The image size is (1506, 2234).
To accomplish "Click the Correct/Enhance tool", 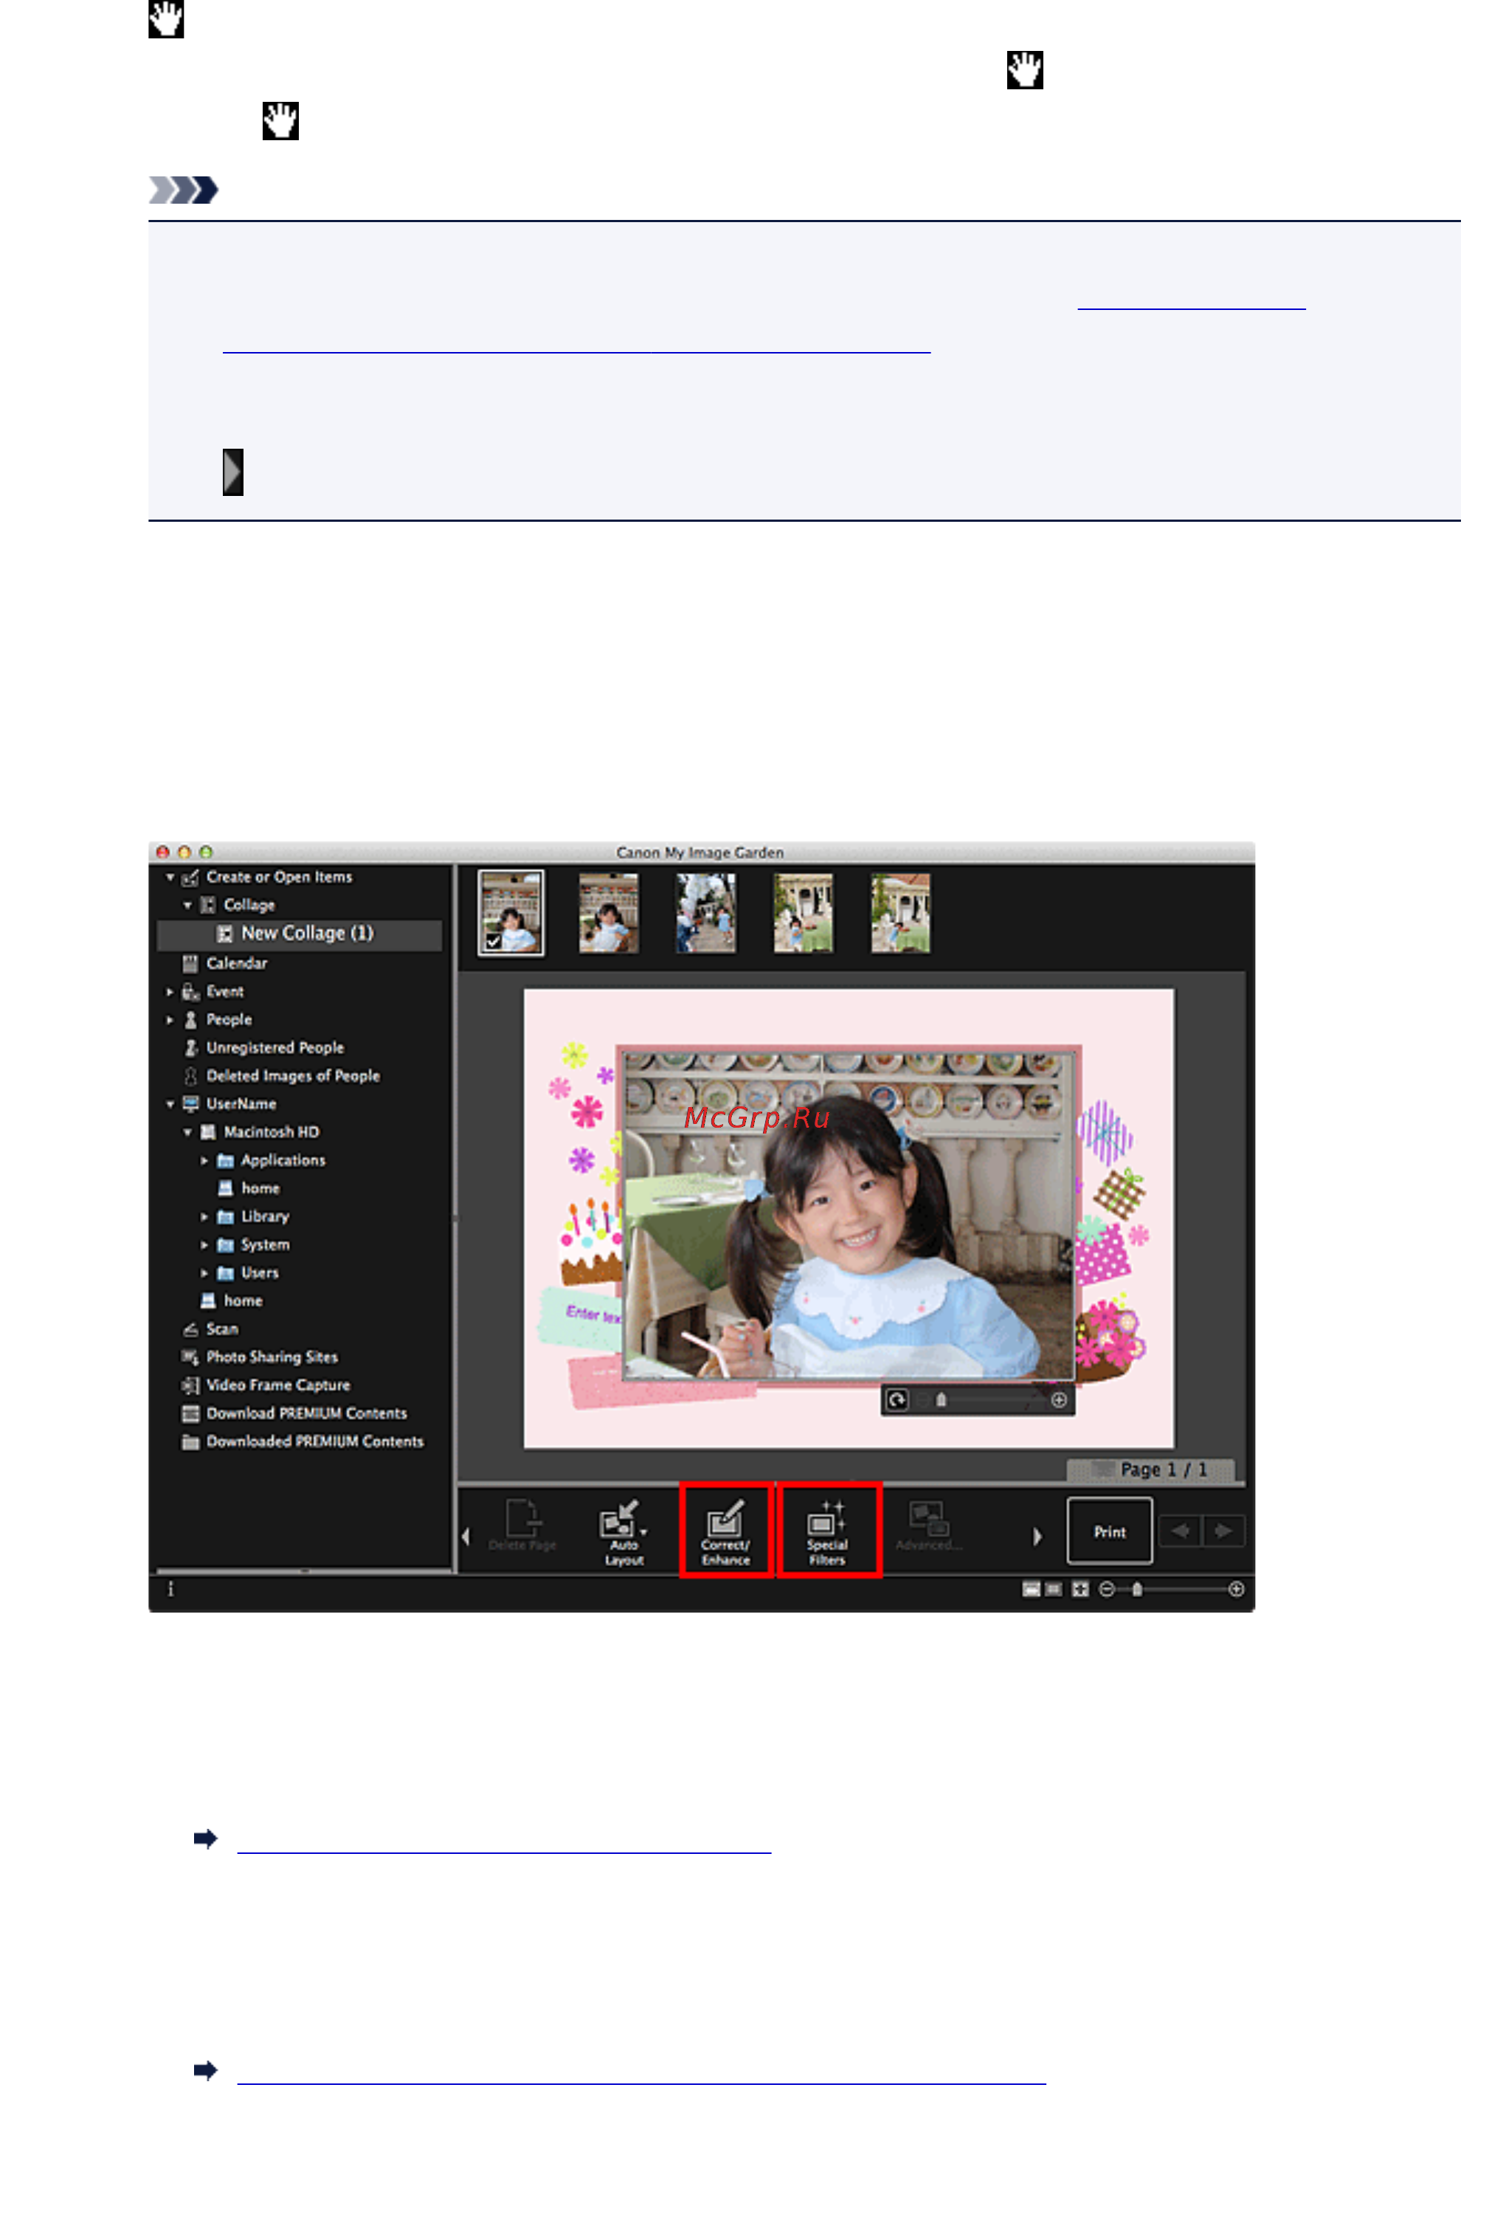I will point(727,1529).
